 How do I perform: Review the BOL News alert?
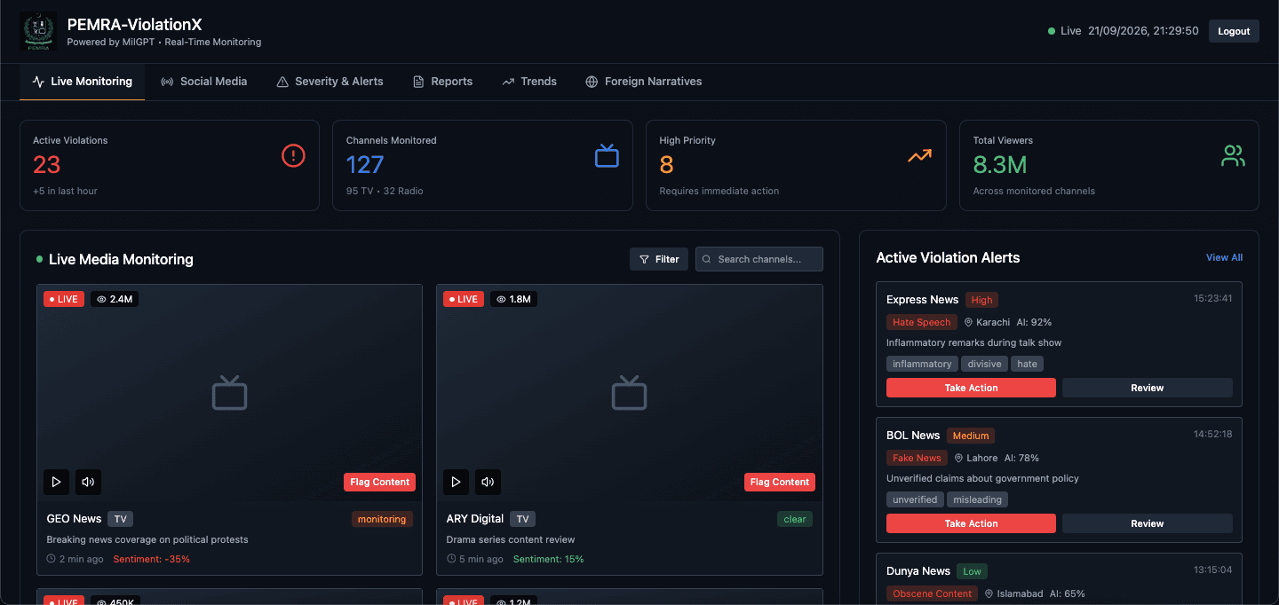click(1148, 523)
